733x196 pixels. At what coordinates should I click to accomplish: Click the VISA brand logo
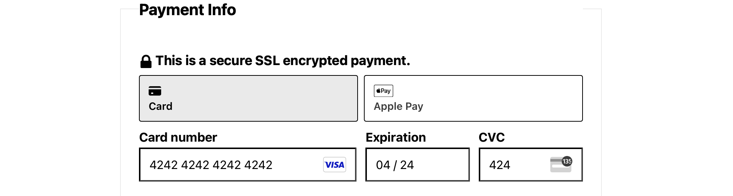(x=334, y=165)
